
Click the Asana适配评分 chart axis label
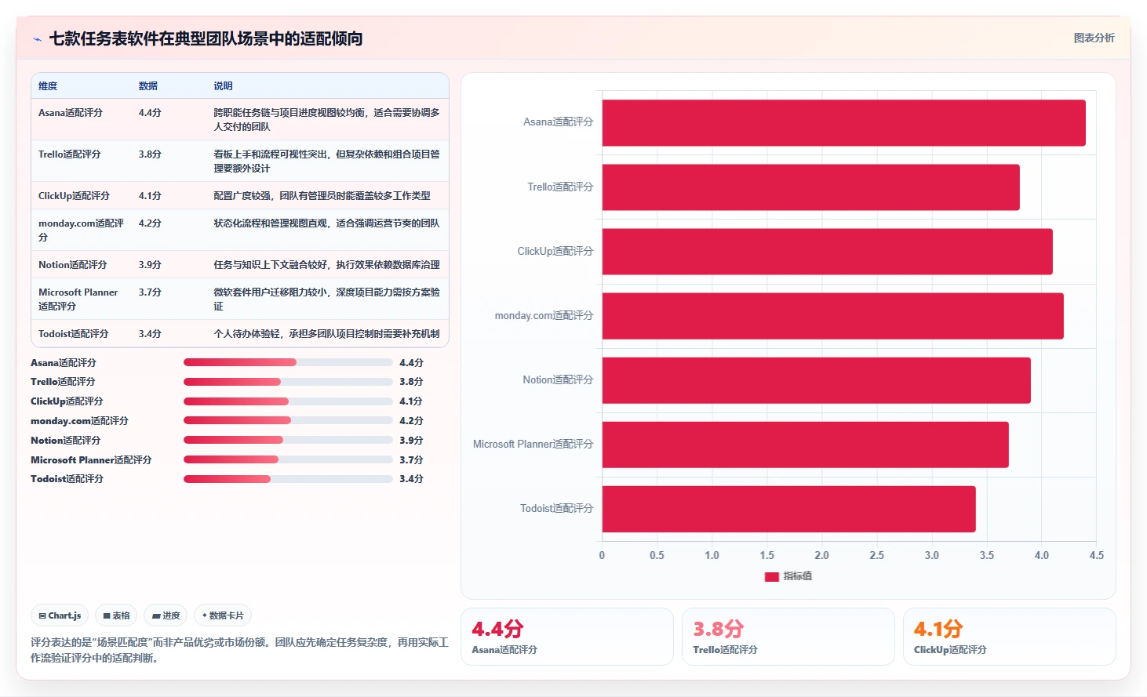[559, 122]
